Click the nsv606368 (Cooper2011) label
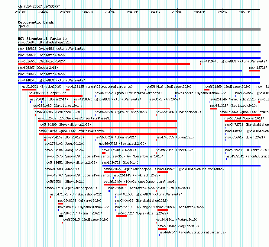Screen dimensions: 269x247 (x=49, y=93)
